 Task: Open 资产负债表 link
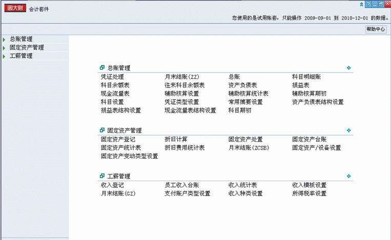[x=242, y=85]
